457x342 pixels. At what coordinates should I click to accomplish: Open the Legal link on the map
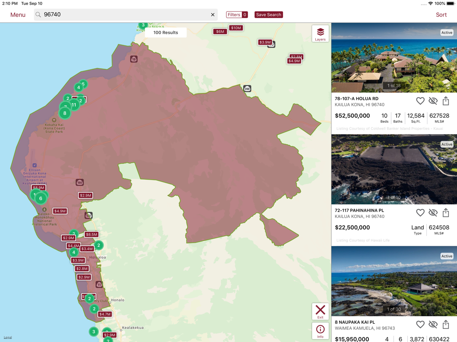click(x=8, y=337)
